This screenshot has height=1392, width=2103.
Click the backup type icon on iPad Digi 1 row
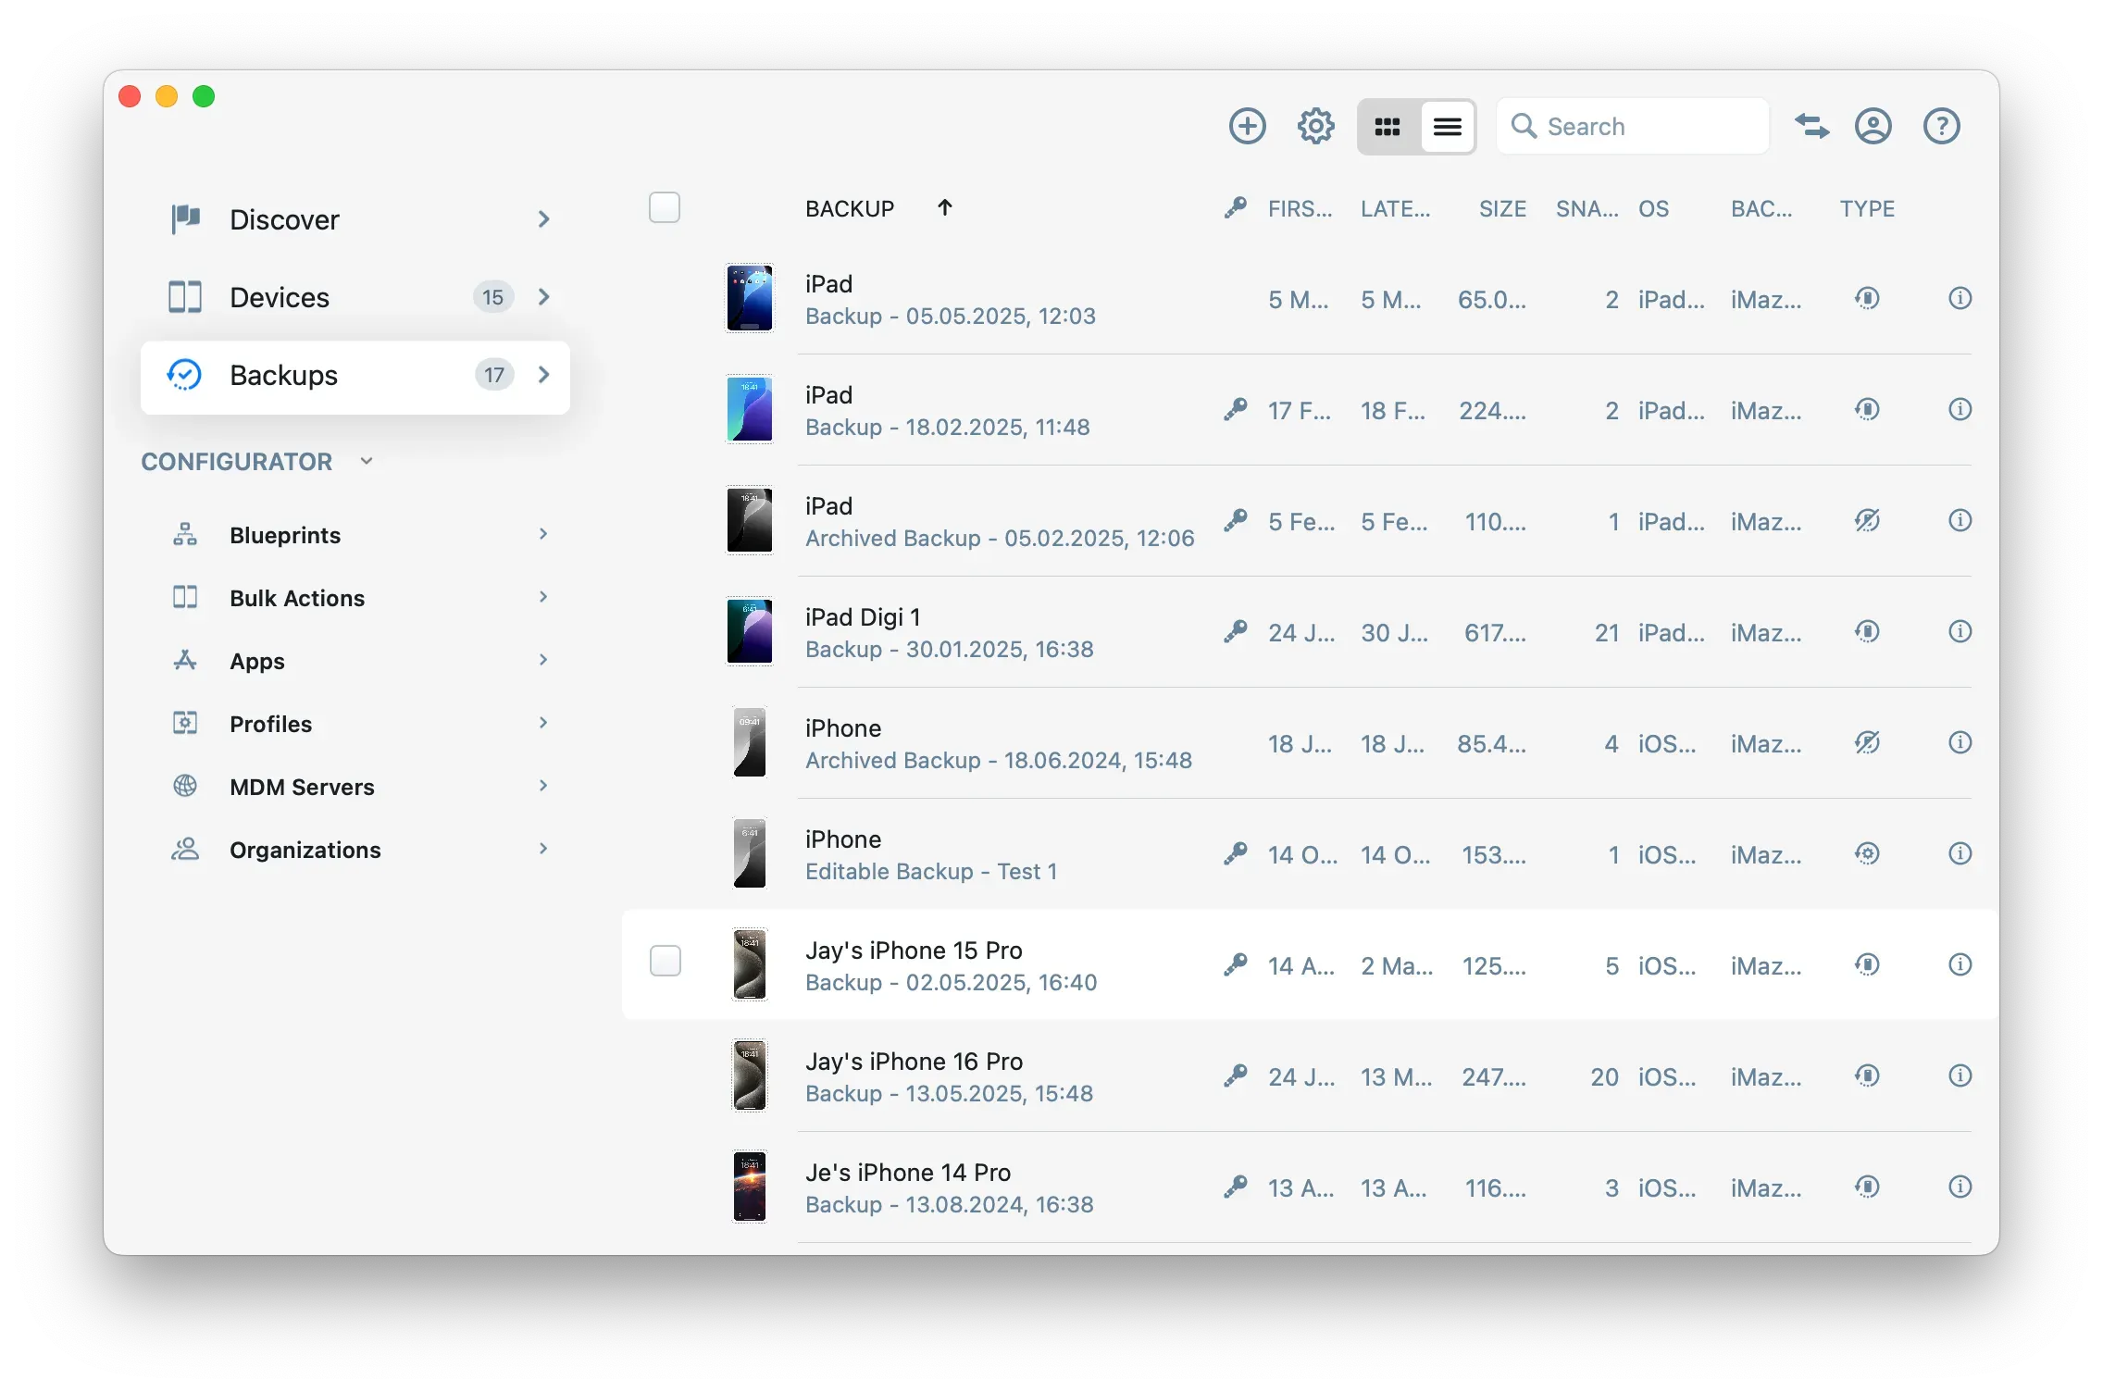[x=1868, y=631]
